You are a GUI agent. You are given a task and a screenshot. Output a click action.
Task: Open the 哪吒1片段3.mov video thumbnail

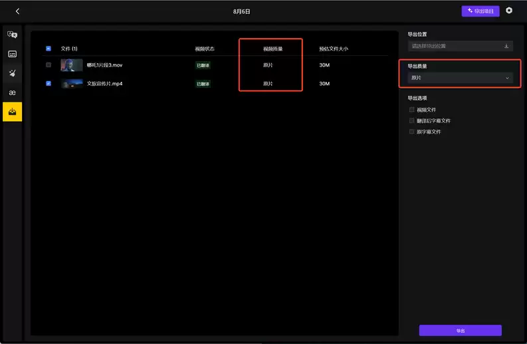[72, 65]
